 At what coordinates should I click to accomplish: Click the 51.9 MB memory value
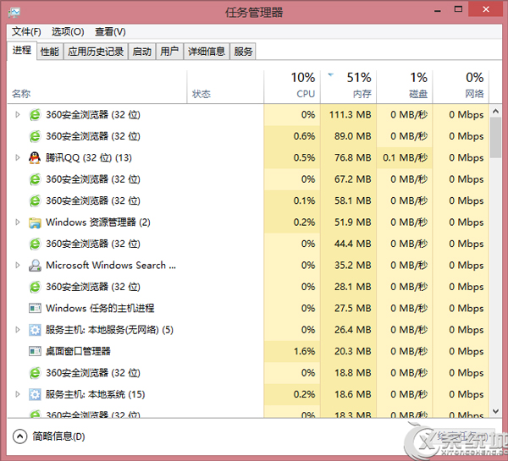pos(352,222)
